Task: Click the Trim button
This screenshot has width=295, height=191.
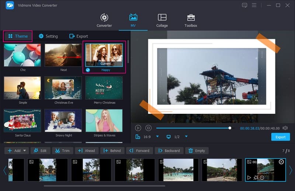Action: tap(62, 151)
